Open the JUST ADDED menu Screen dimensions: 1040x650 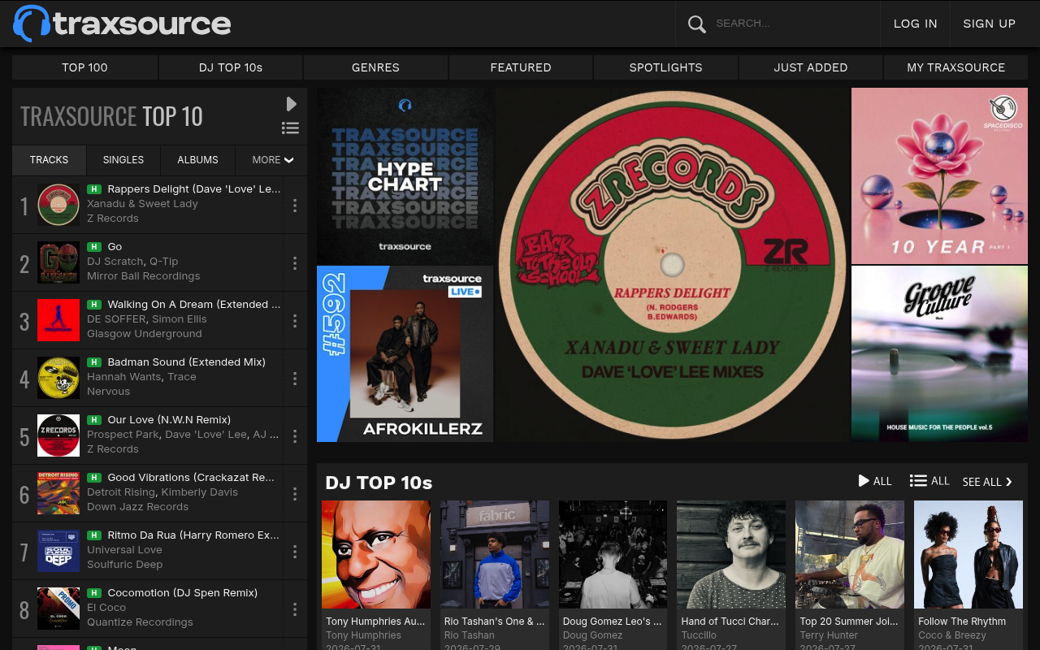[x=811, y=67]
